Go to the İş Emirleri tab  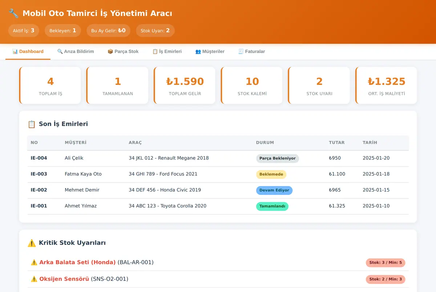pos(167,51)
